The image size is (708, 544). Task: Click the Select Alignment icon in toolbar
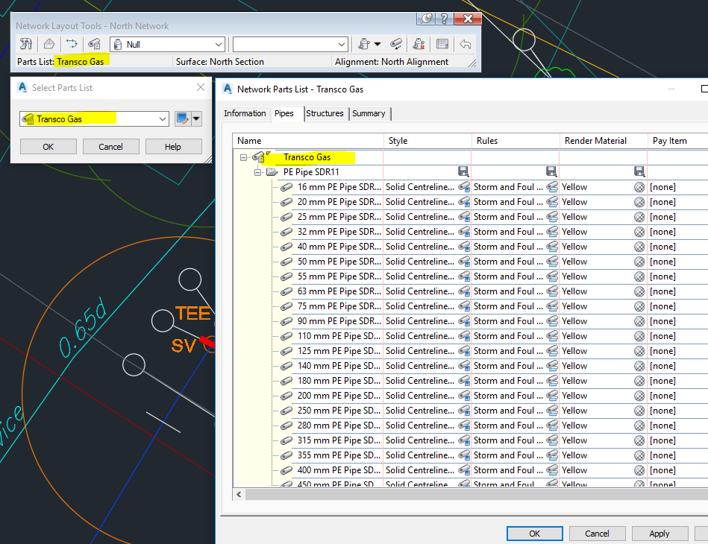(x=72, y=44)
